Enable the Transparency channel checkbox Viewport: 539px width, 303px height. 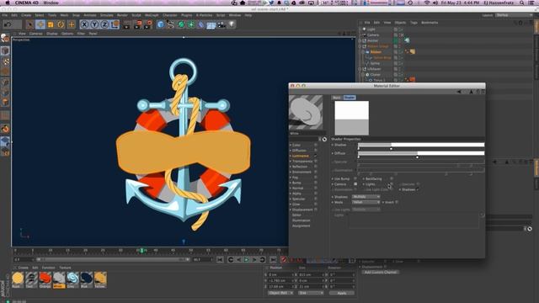[316, 161]
